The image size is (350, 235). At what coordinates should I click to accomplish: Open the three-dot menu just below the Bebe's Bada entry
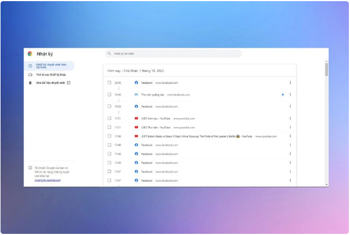pyautogui.click(x=290, y=145)
